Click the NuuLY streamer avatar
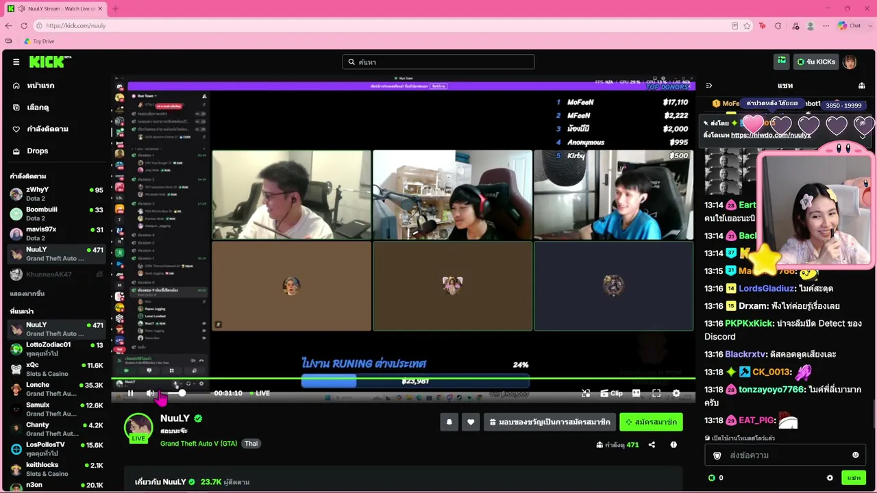This screenshot has height=493, width=877. point(138,427)
